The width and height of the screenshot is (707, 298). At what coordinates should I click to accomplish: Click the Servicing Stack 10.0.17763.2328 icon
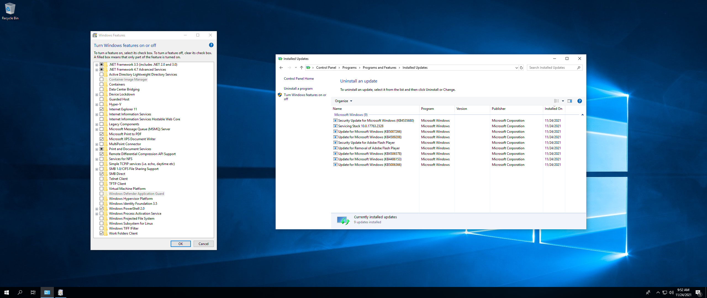[336, 126]
